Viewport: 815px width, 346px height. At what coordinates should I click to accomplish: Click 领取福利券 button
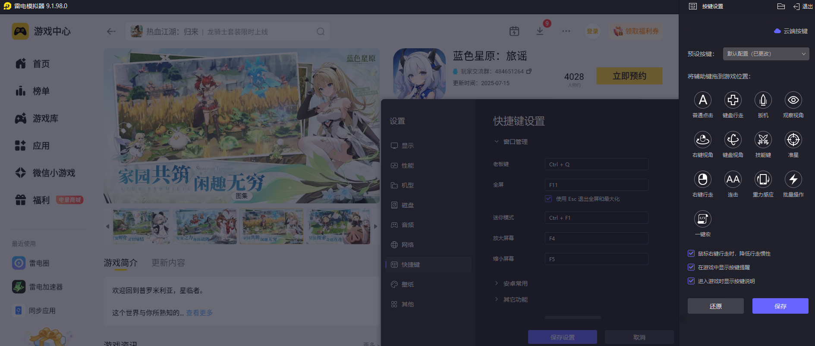(x=636, y=31)
